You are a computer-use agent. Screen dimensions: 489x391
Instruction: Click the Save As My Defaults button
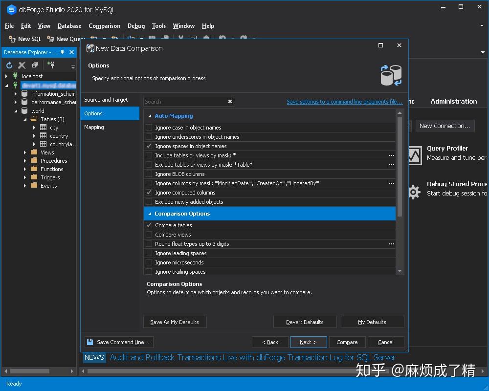point(175,322)
